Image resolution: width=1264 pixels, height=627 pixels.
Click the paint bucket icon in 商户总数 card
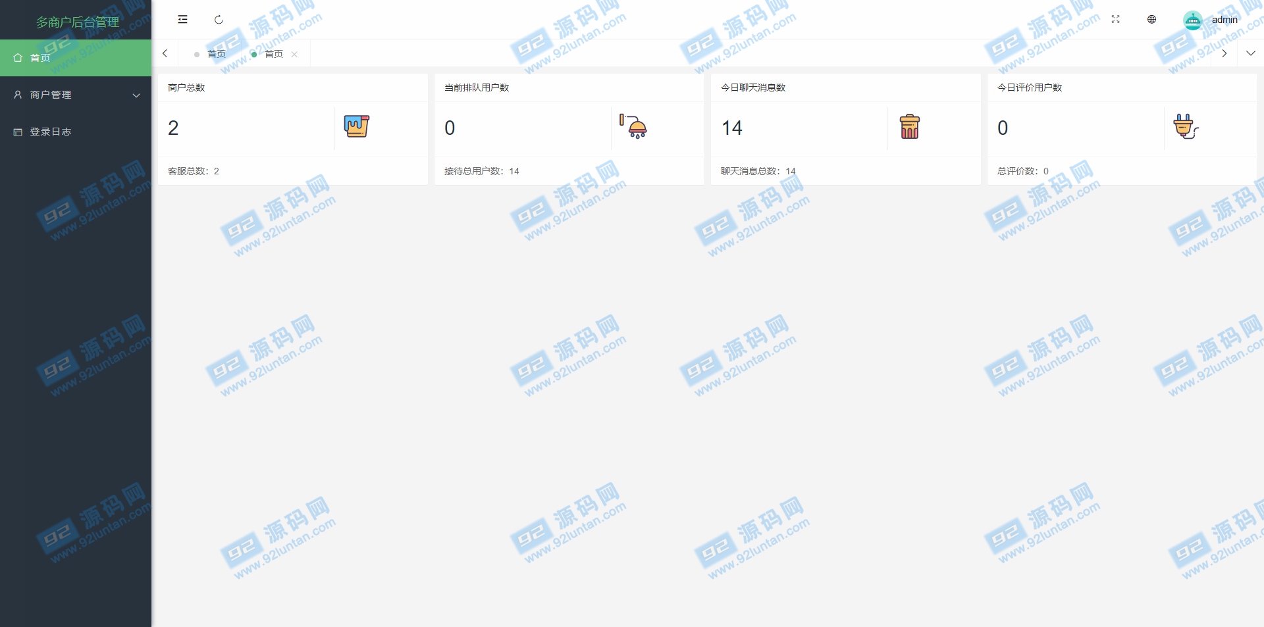coord(357,126)
